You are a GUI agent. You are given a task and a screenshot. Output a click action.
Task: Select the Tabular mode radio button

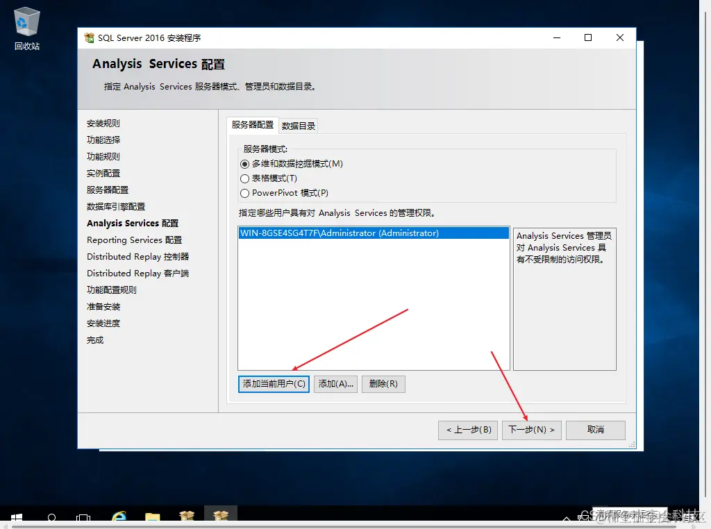point(245,178)
